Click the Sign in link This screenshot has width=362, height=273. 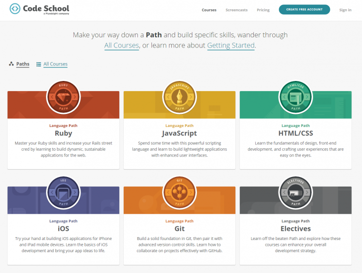345,10
